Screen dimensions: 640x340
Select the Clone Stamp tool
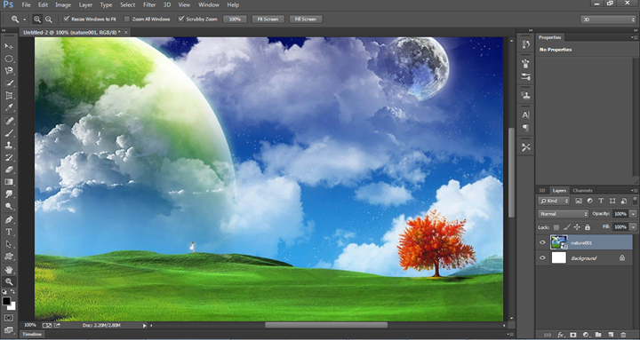coord(9,146)
